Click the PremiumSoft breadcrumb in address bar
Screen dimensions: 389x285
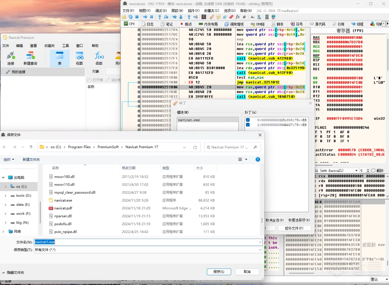tap(108, 147)
